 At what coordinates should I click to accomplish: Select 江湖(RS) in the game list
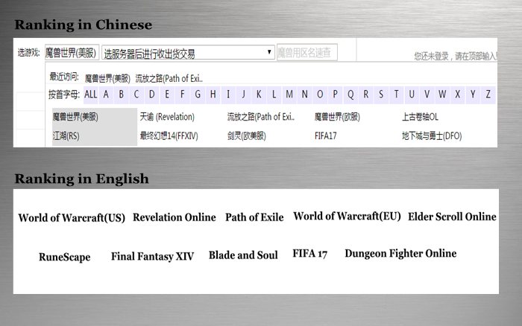tap(66, 136)
